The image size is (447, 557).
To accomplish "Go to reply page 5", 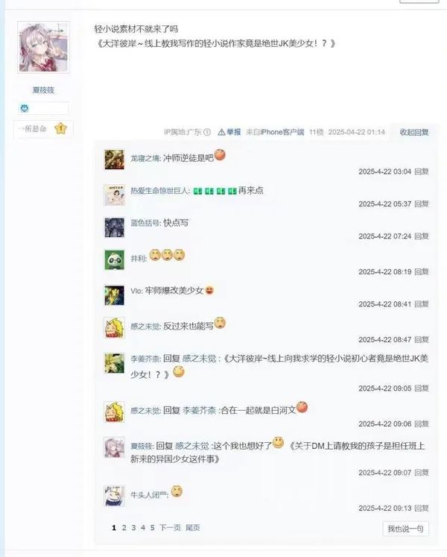I will click(152, 527).
